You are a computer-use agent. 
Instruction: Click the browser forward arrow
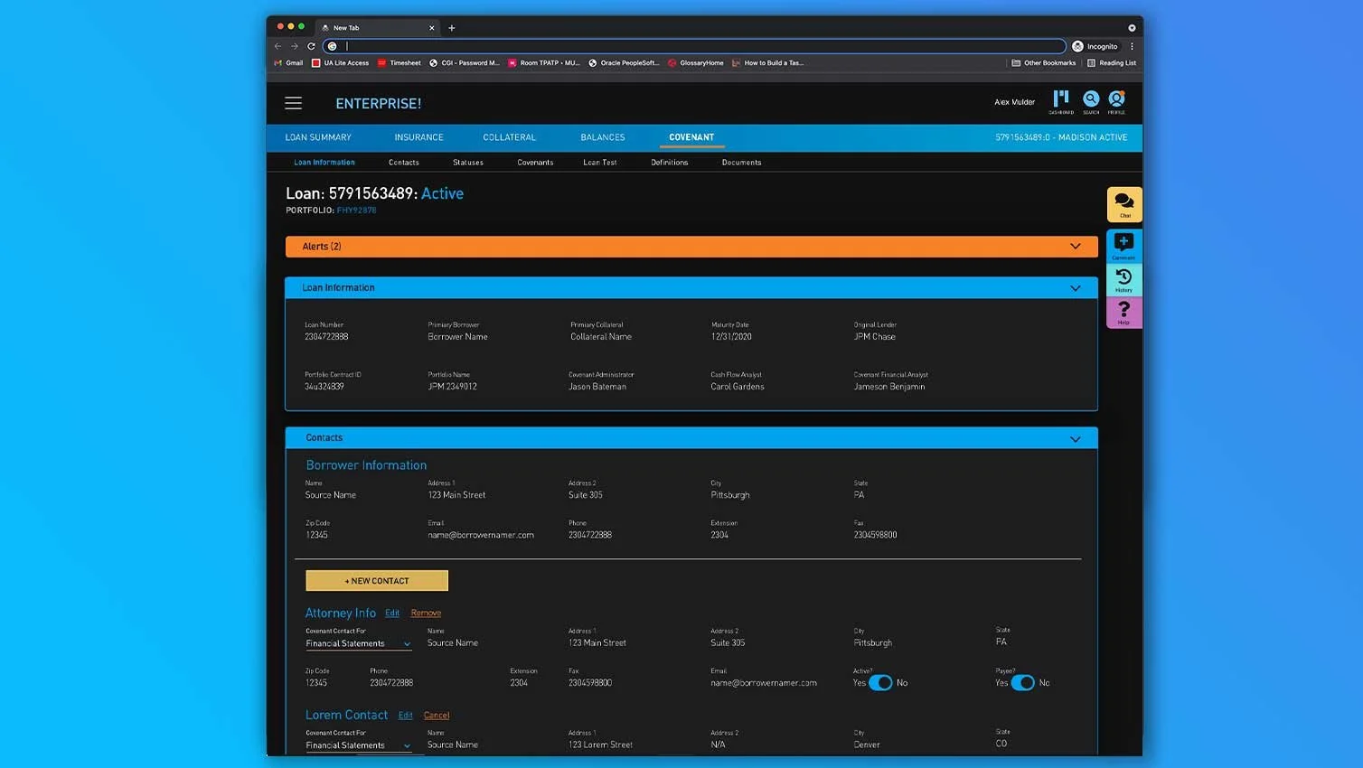pos(294,46)
